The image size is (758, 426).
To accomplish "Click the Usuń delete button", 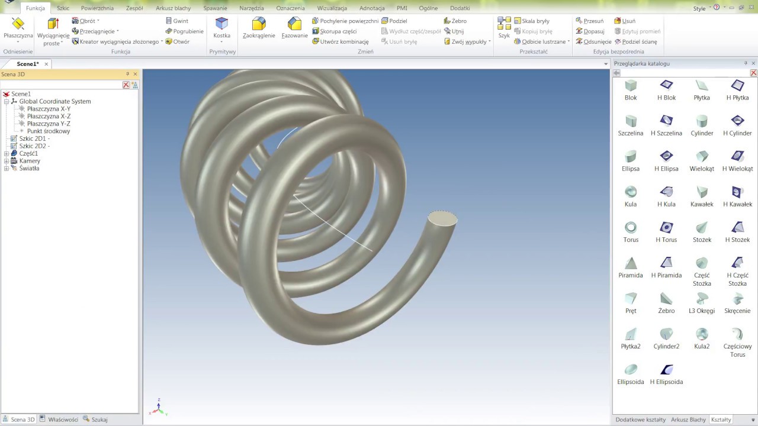I will [x=625, y=21].
